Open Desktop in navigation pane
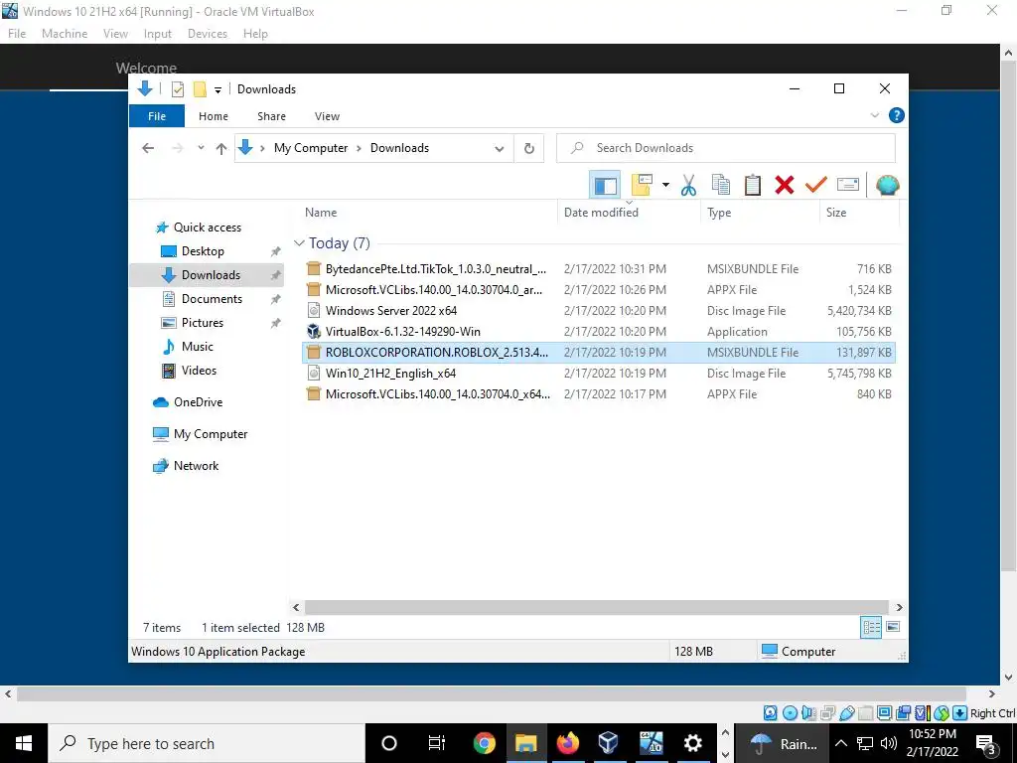 coord(203,251)
